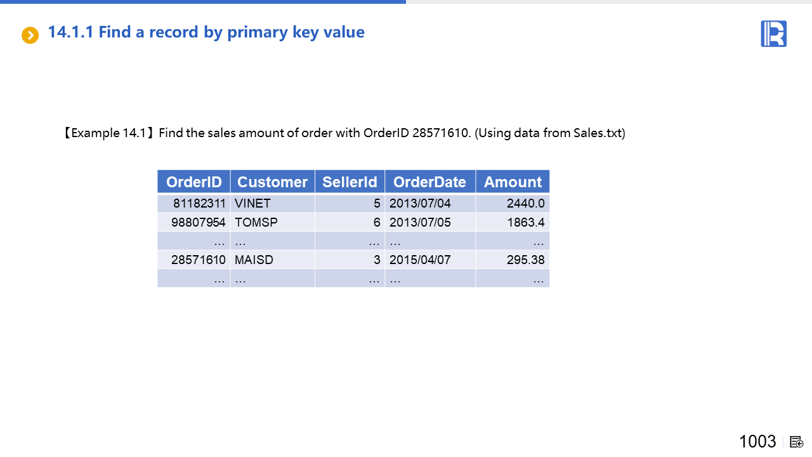Click the order date 2015/04/07
This screenshot has width=812, height=457.
(x=420, y=260)
